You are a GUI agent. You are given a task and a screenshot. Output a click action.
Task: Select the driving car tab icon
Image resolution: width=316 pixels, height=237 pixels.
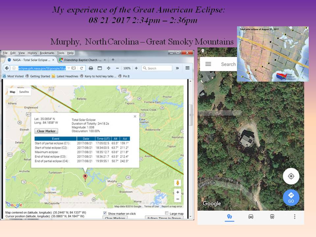251,217
